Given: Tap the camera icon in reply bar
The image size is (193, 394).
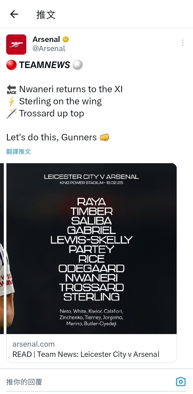Looking at the screenshot, I should pos(181,382).
